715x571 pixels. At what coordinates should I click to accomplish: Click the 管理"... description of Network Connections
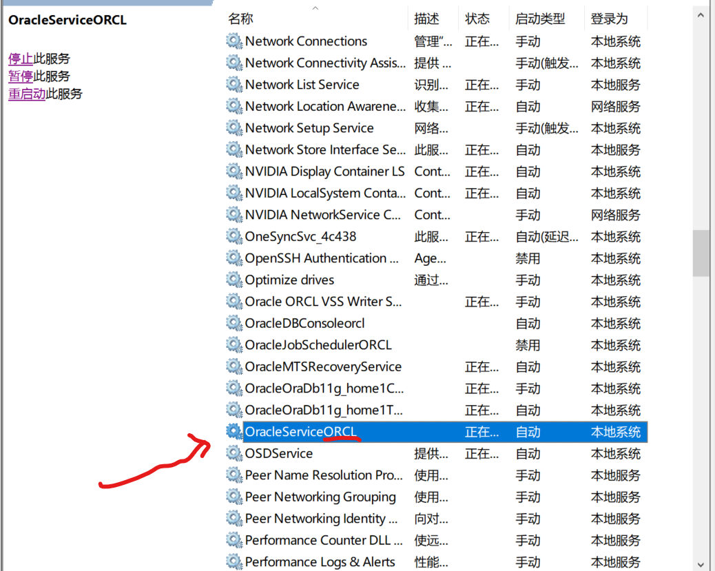coord(433,41)
